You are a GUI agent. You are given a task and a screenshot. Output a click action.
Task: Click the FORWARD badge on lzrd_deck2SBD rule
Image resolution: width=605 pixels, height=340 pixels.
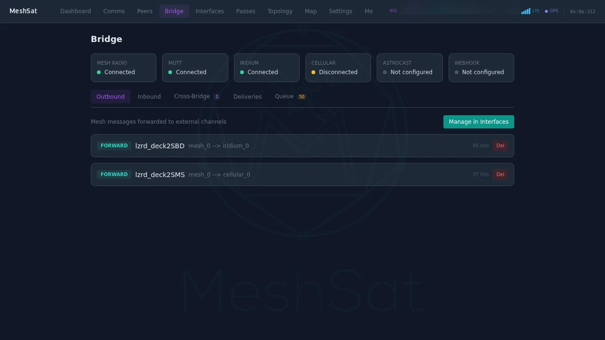coord(114,145)
